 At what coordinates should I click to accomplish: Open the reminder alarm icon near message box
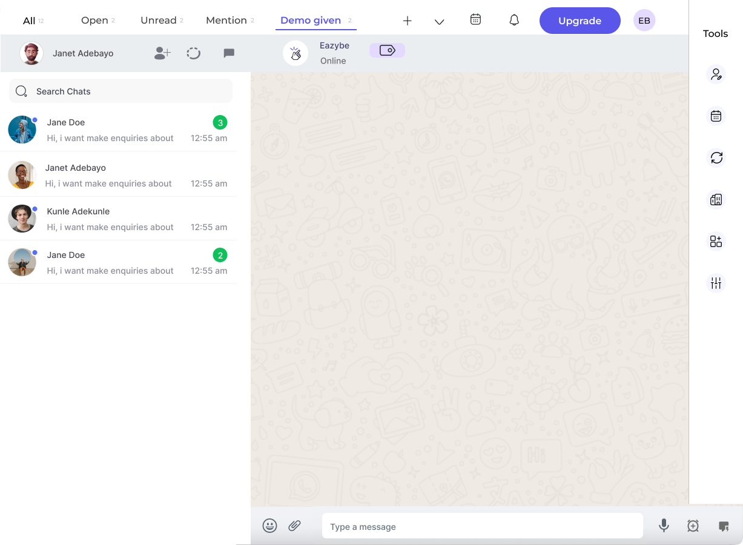click(693, 526)
